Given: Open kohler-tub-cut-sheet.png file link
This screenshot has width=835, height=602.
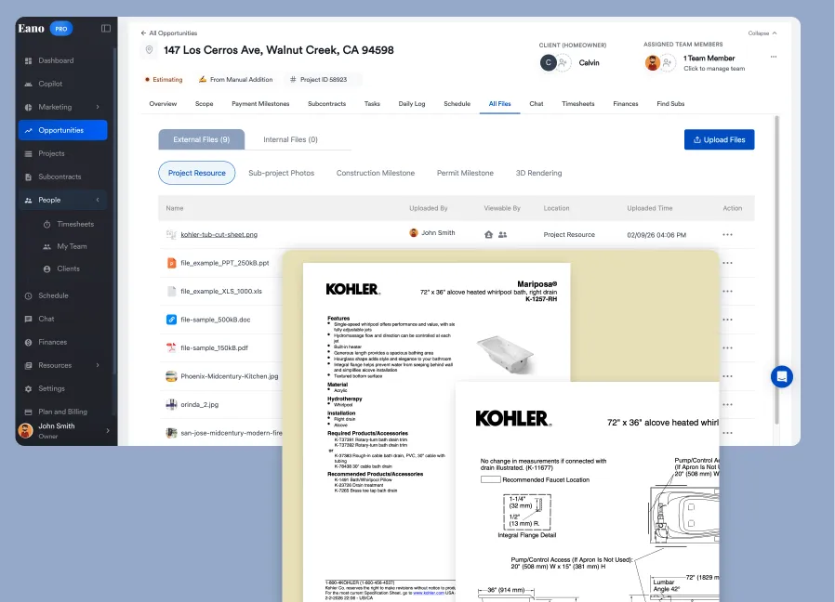Looking at the screenshot, I should [x=219, y=235].
